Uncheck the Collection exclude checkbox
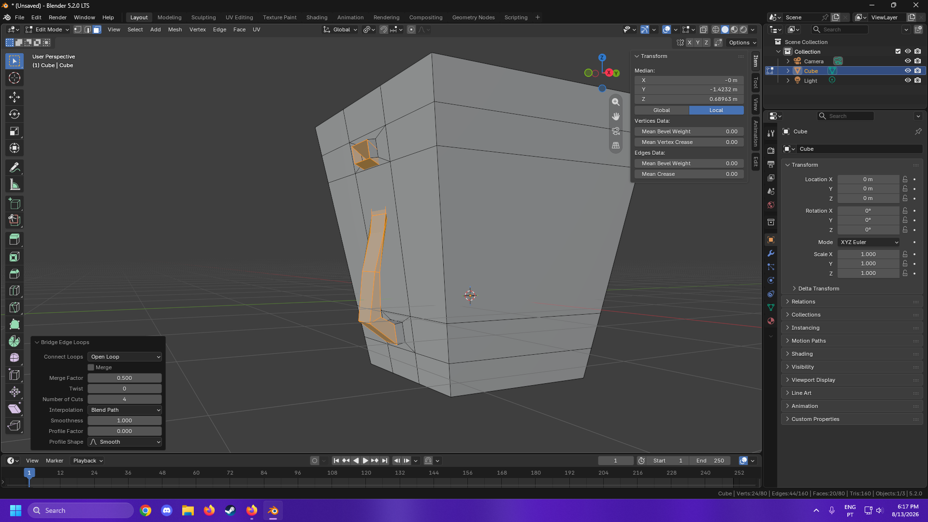This screenshot has width=928, height=522. coord(898,51)
